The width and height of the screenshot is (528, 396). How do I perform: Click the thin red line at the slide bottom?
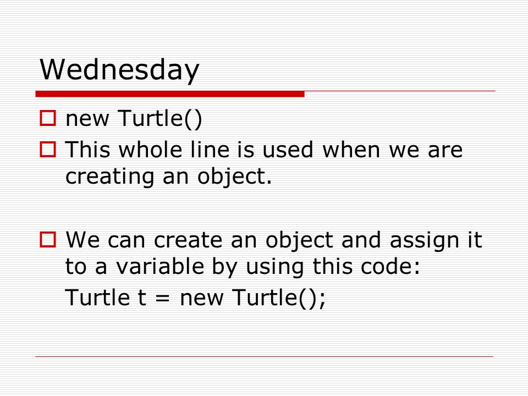265,356
